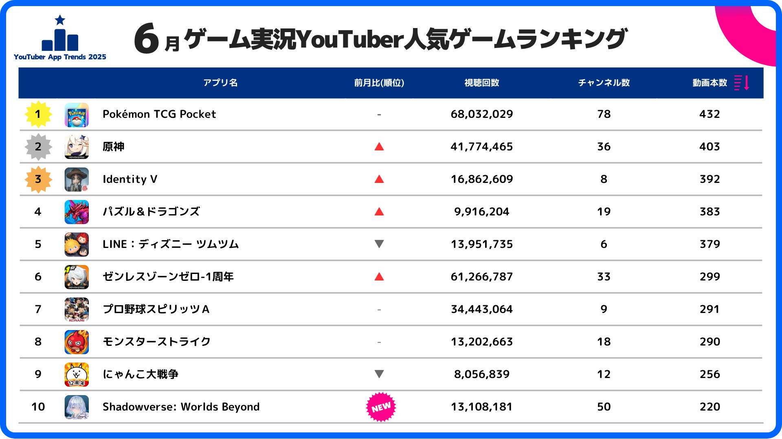Select the チャンネル数 column header

click(604, 83)
